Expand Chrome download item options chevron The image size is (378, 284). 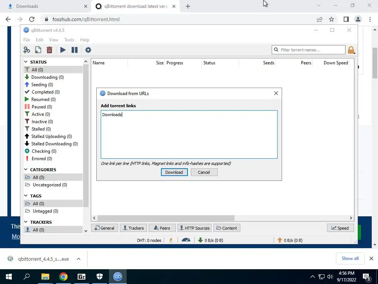[79, 259]
